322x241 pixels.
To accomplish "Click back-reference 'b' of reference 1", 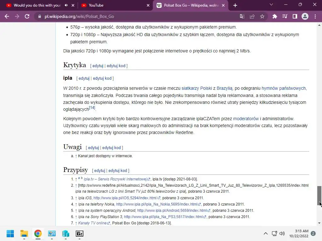I will [x=82, y=178].
